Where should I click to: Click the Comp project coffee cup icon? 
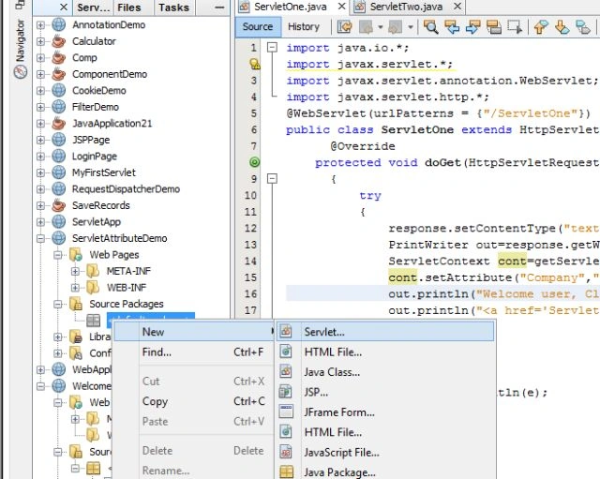(58, 58)
